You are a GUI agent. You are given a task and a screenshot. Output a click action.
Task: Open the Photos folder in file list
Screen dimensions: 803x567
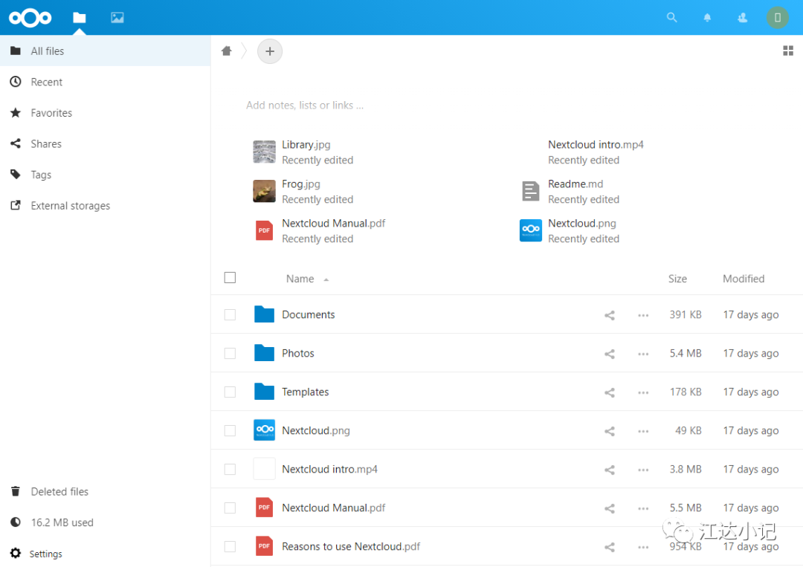[x=298, y=353]
